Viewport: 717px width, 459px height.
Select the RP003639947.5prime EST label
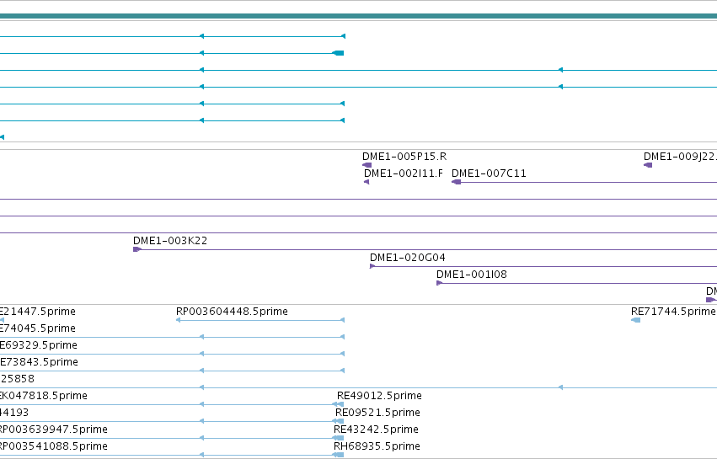point(53,430)
